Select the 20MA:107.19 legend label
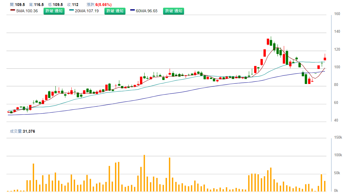The width and height of the screenshot is (350, 195). 87,11
